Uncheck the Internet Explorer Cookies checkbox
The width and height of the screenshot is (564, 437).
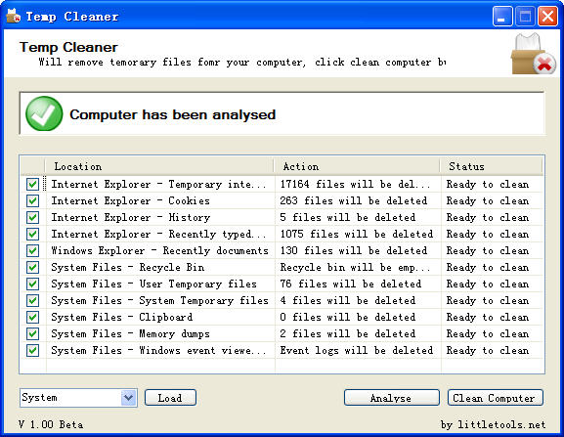point(32,201)
